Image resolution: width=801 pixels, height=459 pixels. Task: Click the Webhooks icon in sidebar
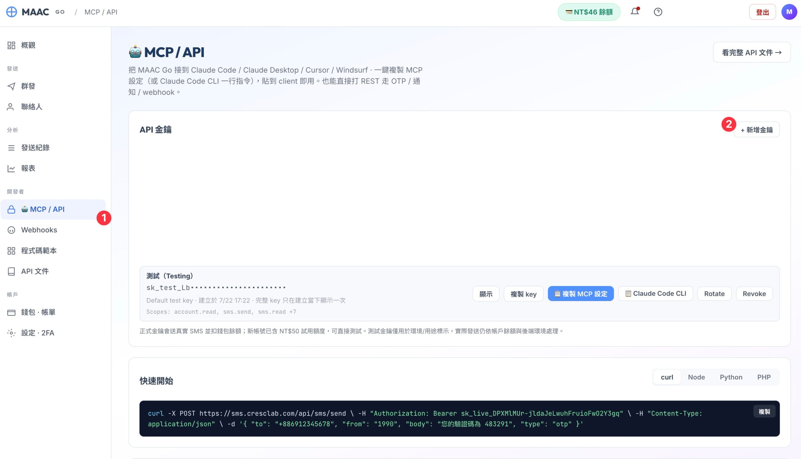[11, 230]
